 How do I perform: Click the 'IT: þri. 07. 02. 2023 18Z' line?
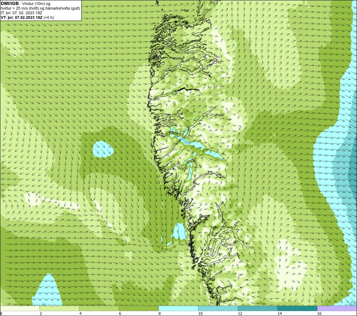coord(21,13)
